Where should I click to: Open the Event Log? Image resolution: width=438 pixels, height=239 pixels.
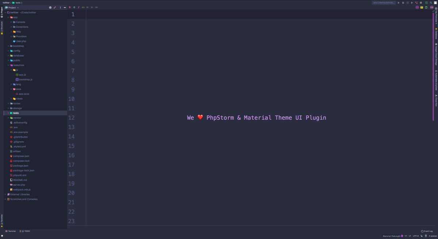tap(427, 231)
